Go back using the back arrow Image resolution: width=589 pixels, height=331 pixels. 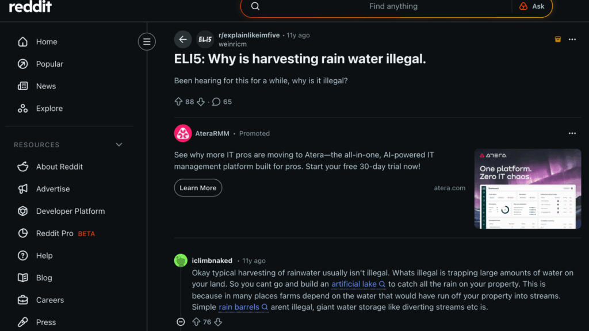coord(182,39)
